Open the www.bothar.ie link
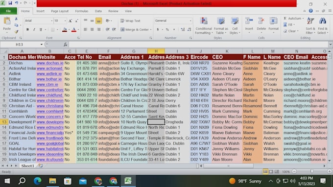 pos(49,79)
